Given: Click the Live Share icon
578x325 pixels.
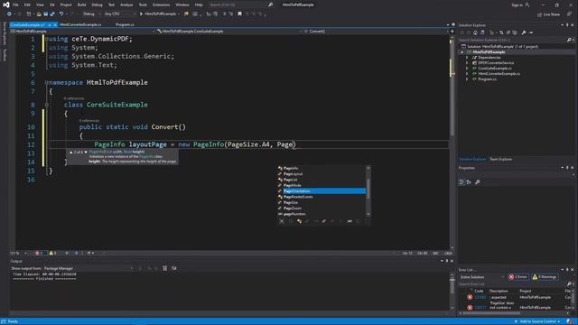Looking at the screenshot, I should point(540,14).
